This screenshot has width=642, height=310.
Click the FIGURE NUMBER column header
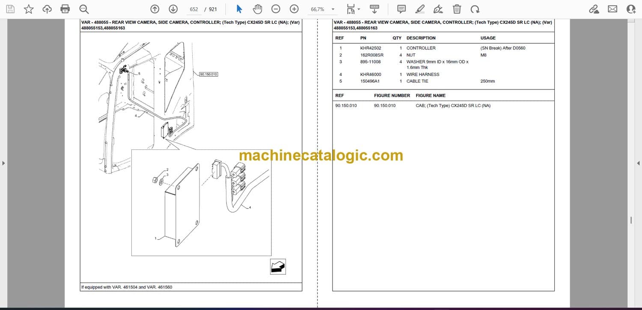coord(392,95)
